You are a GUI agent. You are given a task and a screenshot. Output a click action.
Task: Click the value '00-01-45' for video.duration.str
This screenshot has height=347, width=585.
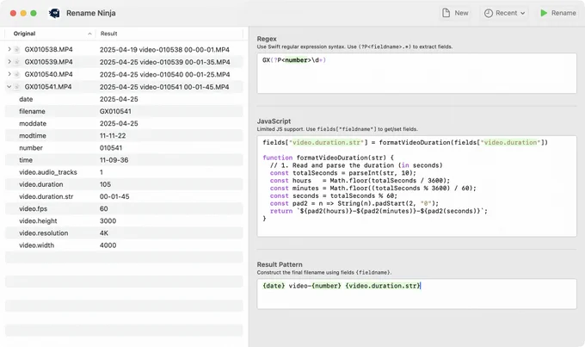[114, 196]
